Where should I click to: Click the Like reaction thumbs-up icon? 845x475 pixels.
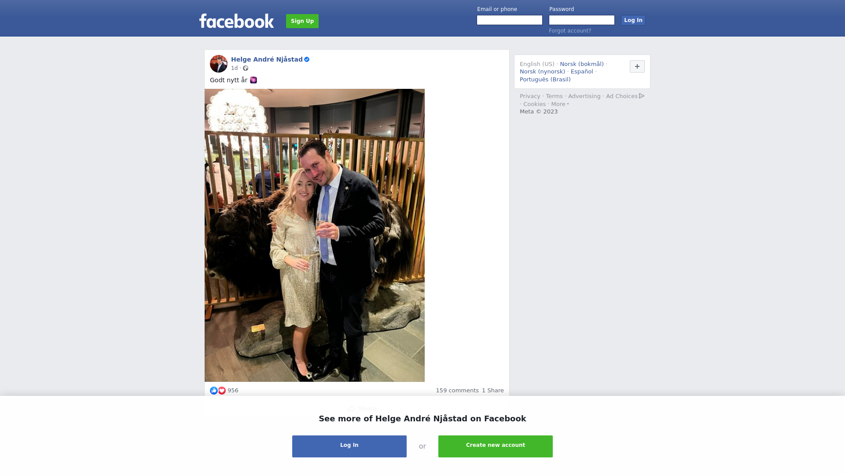(x=214, y=391)
